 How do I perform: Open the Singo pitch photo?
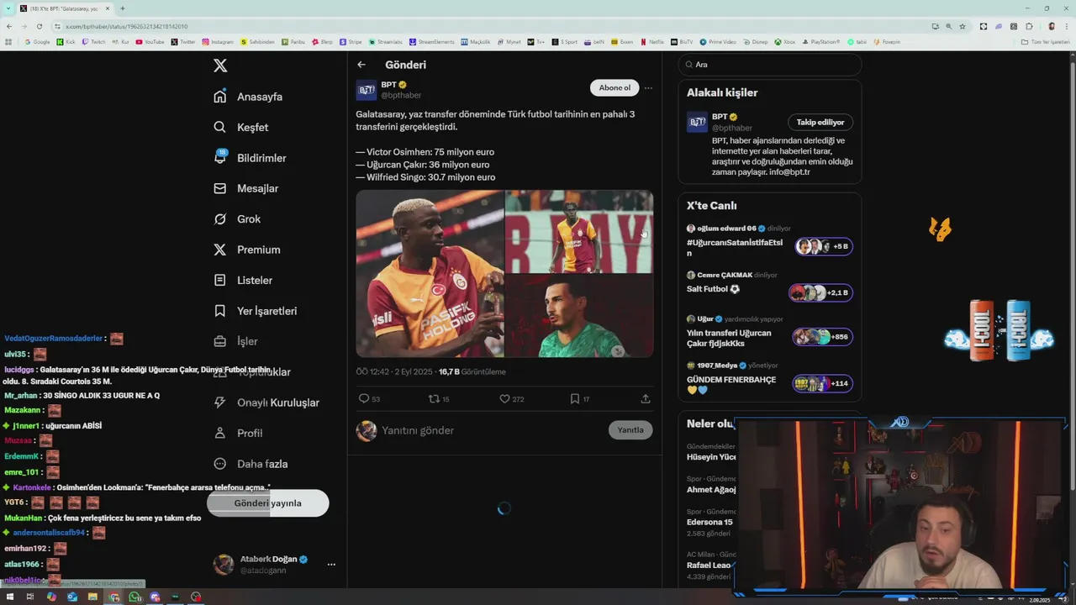[579, 231]
